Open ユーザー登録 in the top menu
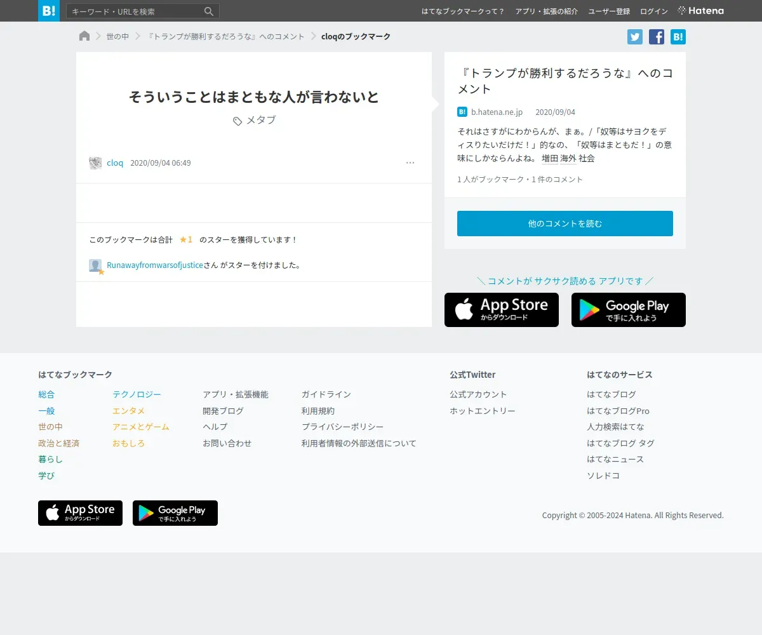Screen dimensions: 762x635 (x=609, y=11)
